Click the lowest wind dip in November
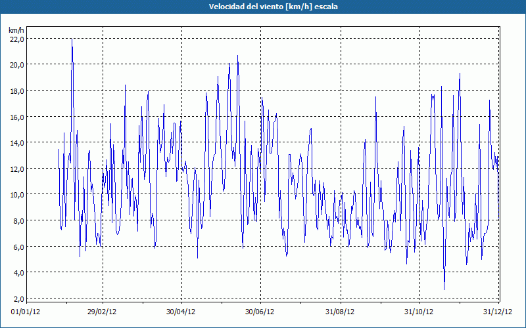This screenshot has width=526, height=328. point(444,289)
